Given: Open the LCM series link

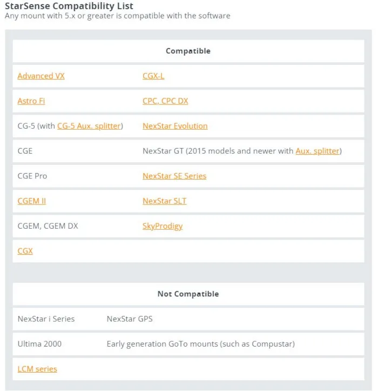Looking at the screenshot, I should coord(37,369).
